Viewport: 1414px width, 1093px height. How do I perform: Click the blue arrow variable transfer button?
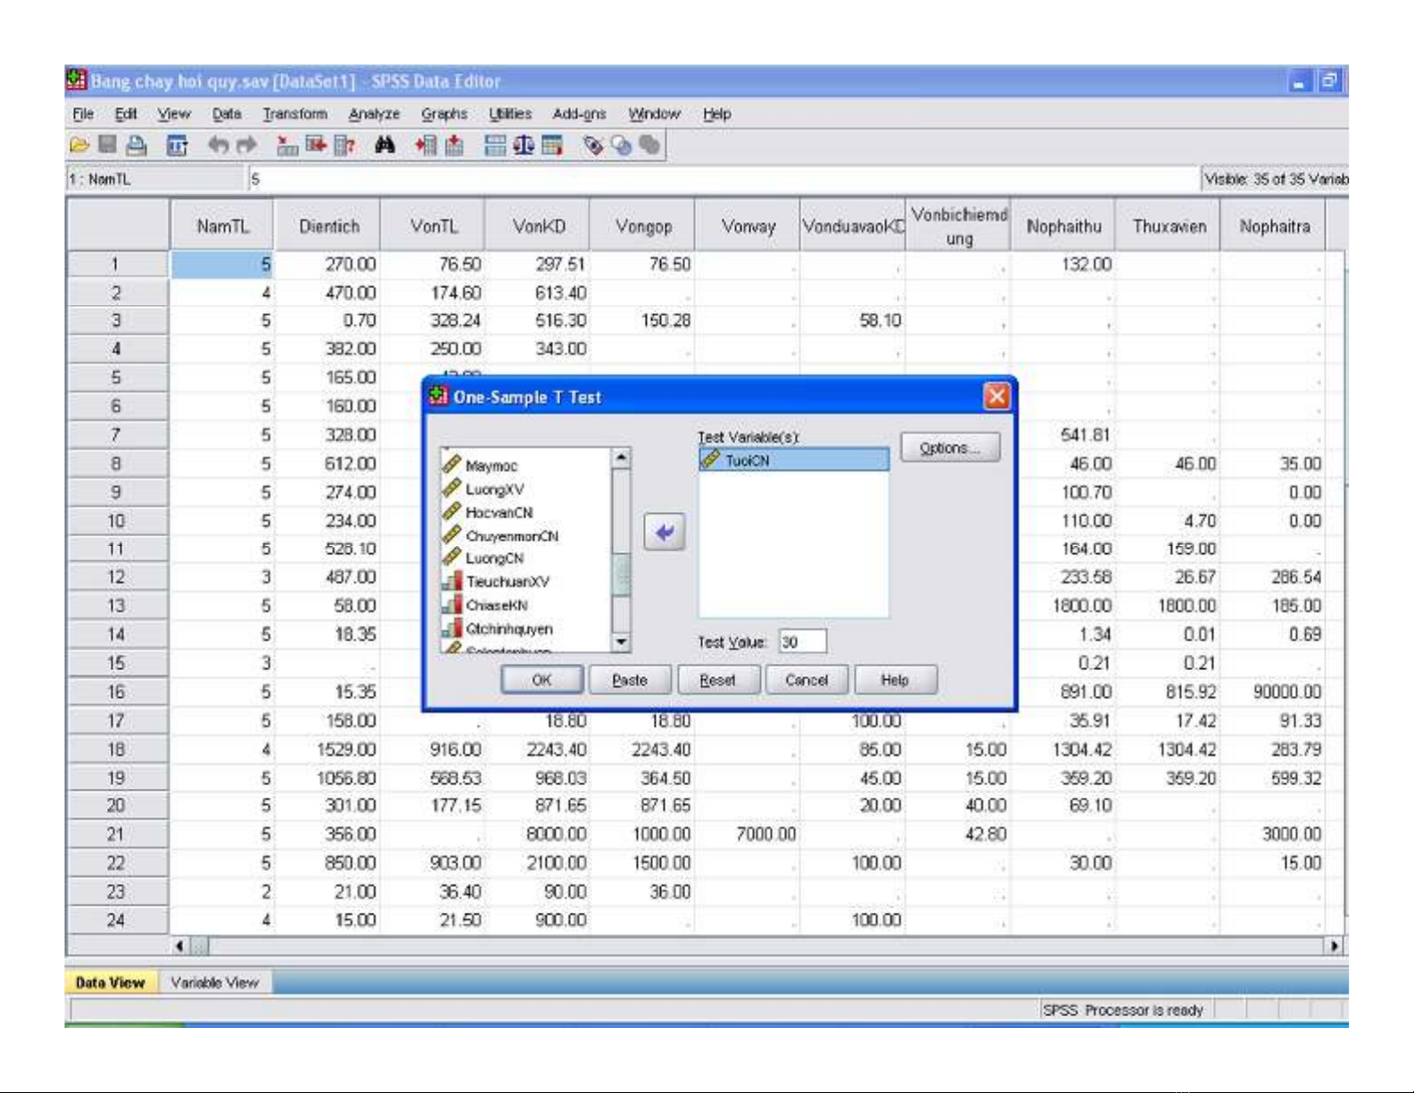(x=664, y=533)
